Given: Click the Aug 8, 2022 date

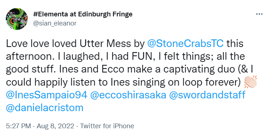Looking at the screenshot, I should [x=55, y=126].
